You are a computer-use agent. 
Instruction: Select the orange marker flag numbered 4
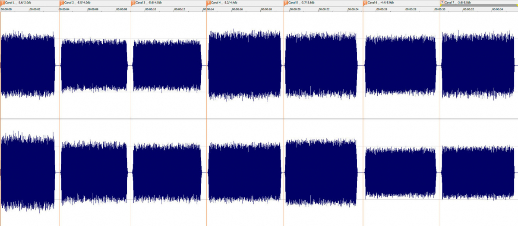pyautogui.click(x=208, y=3)
